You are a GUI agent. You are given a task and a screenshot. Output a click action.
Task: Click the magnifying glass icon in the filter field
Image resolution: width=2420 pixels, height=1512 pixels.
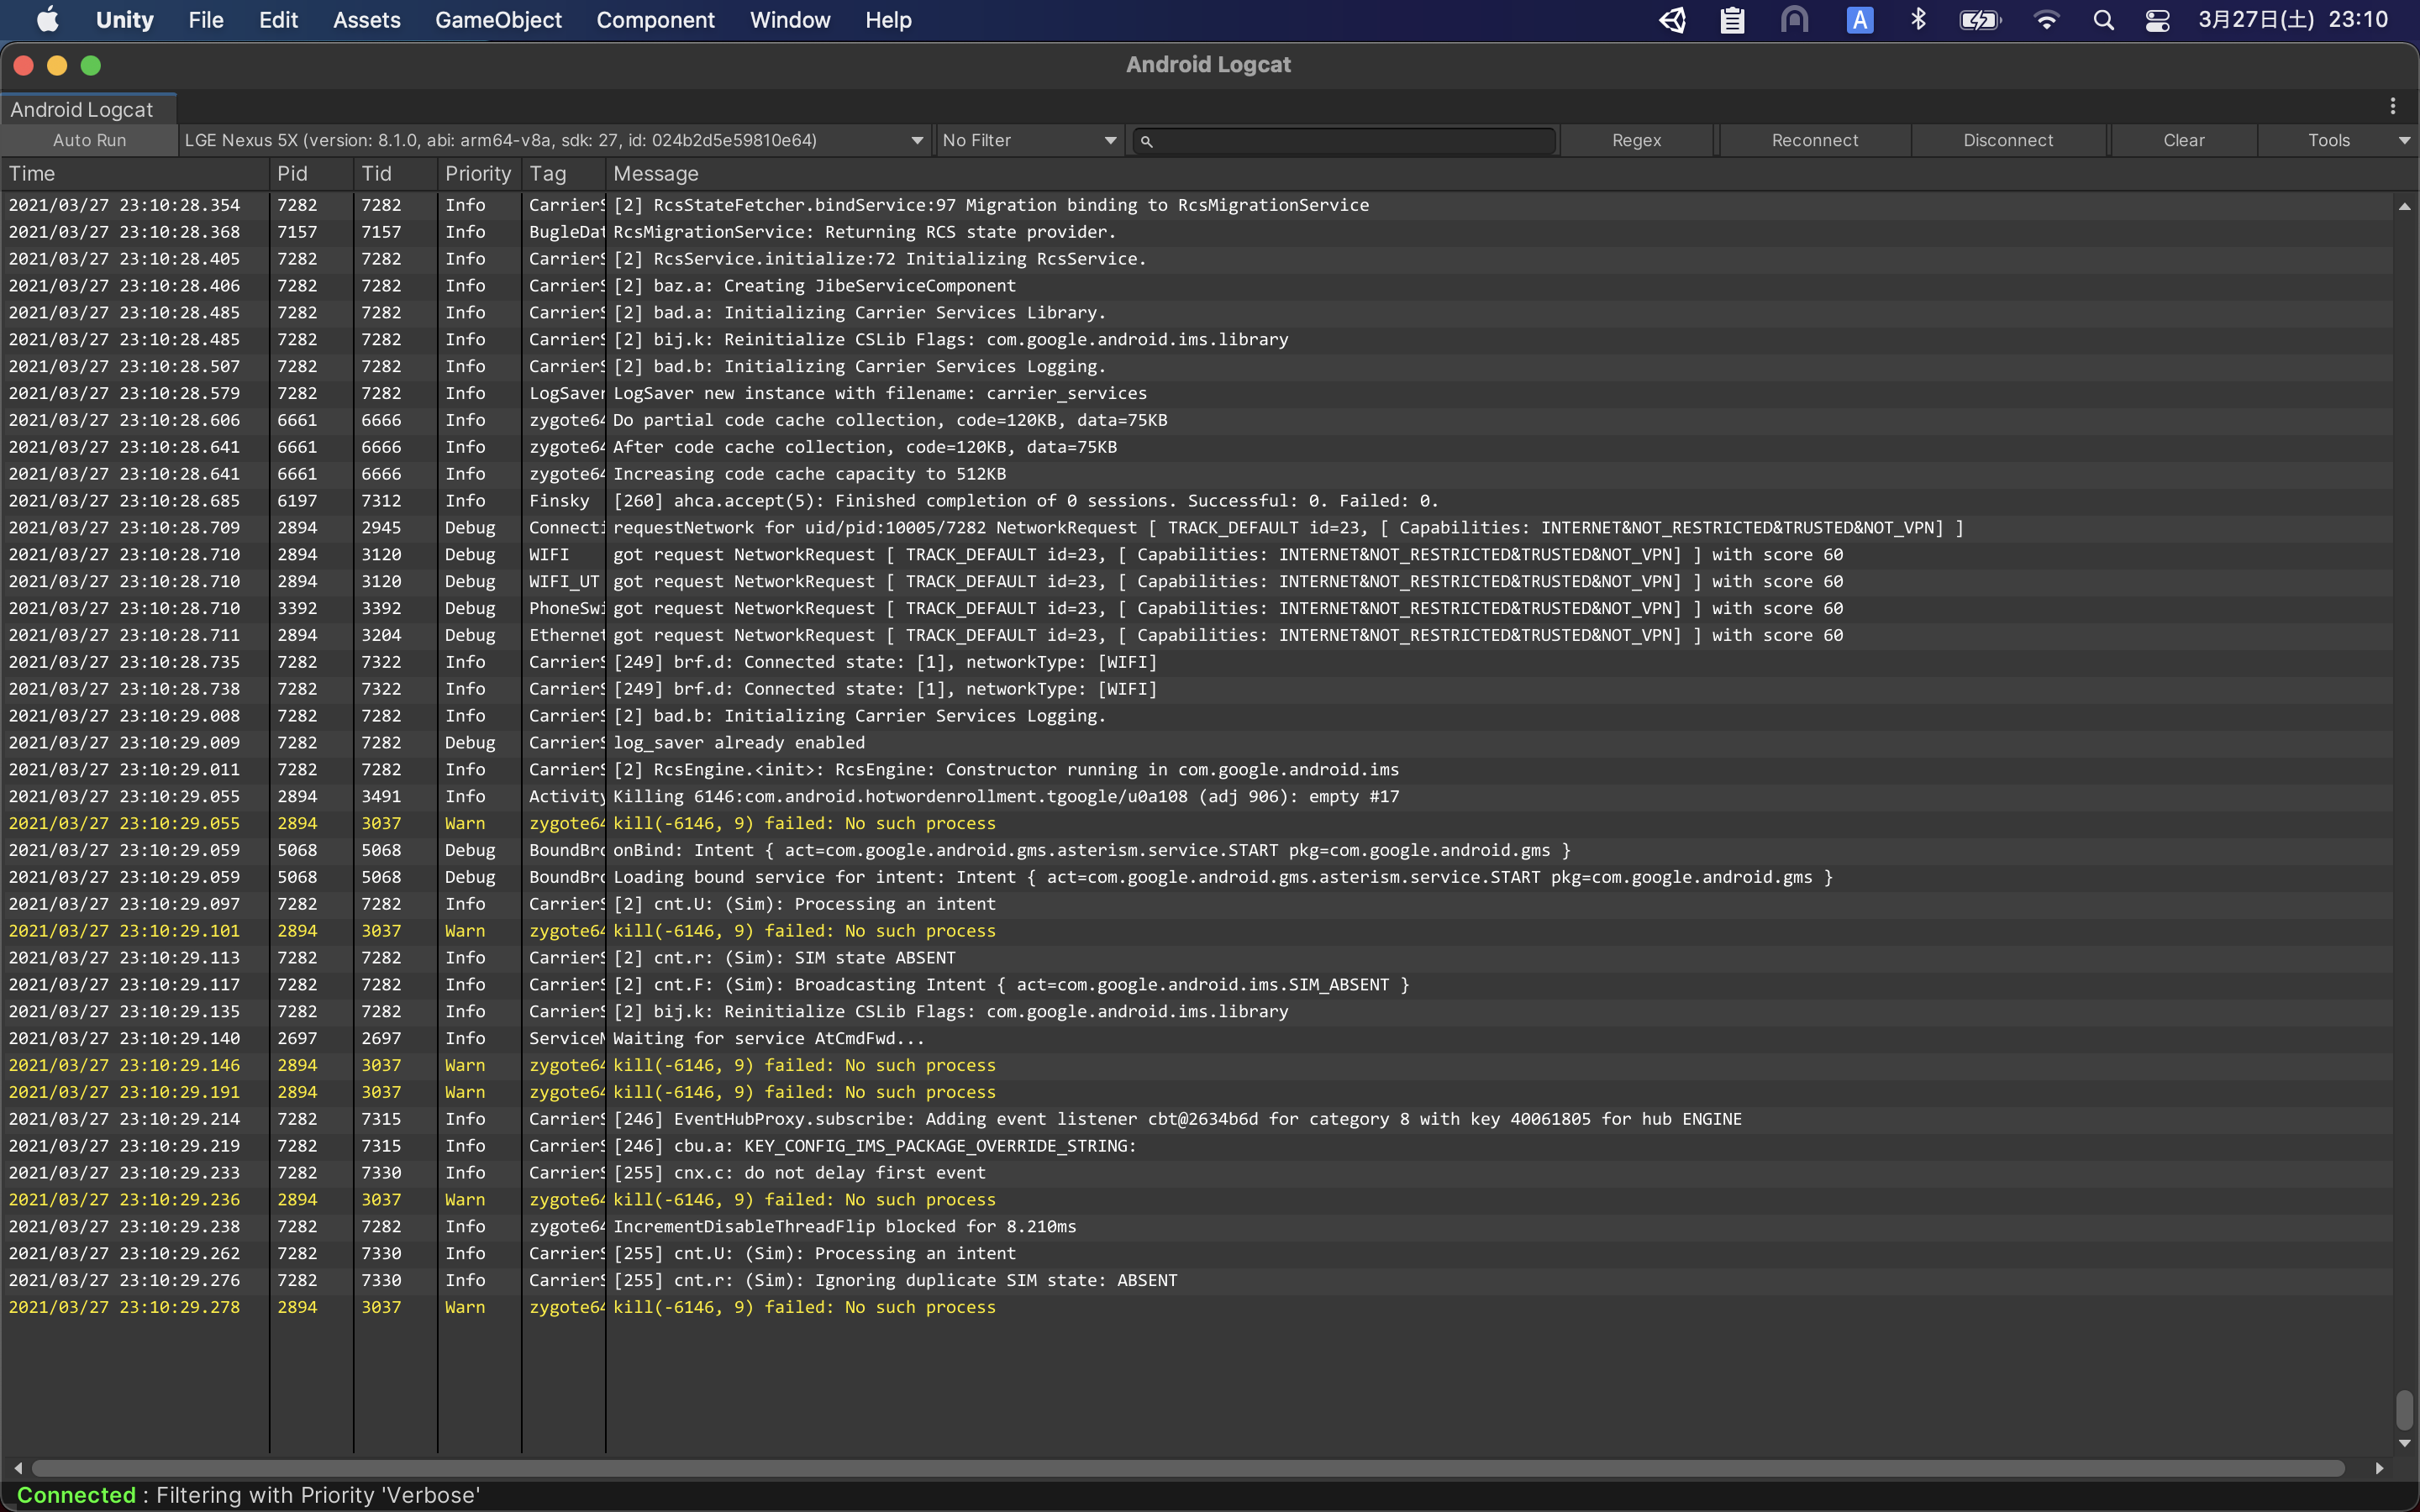(x=1148, y=141)
